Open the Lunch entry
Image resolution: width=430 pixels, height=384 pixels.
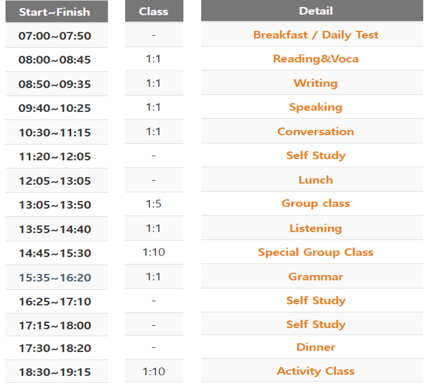[315, 180]
